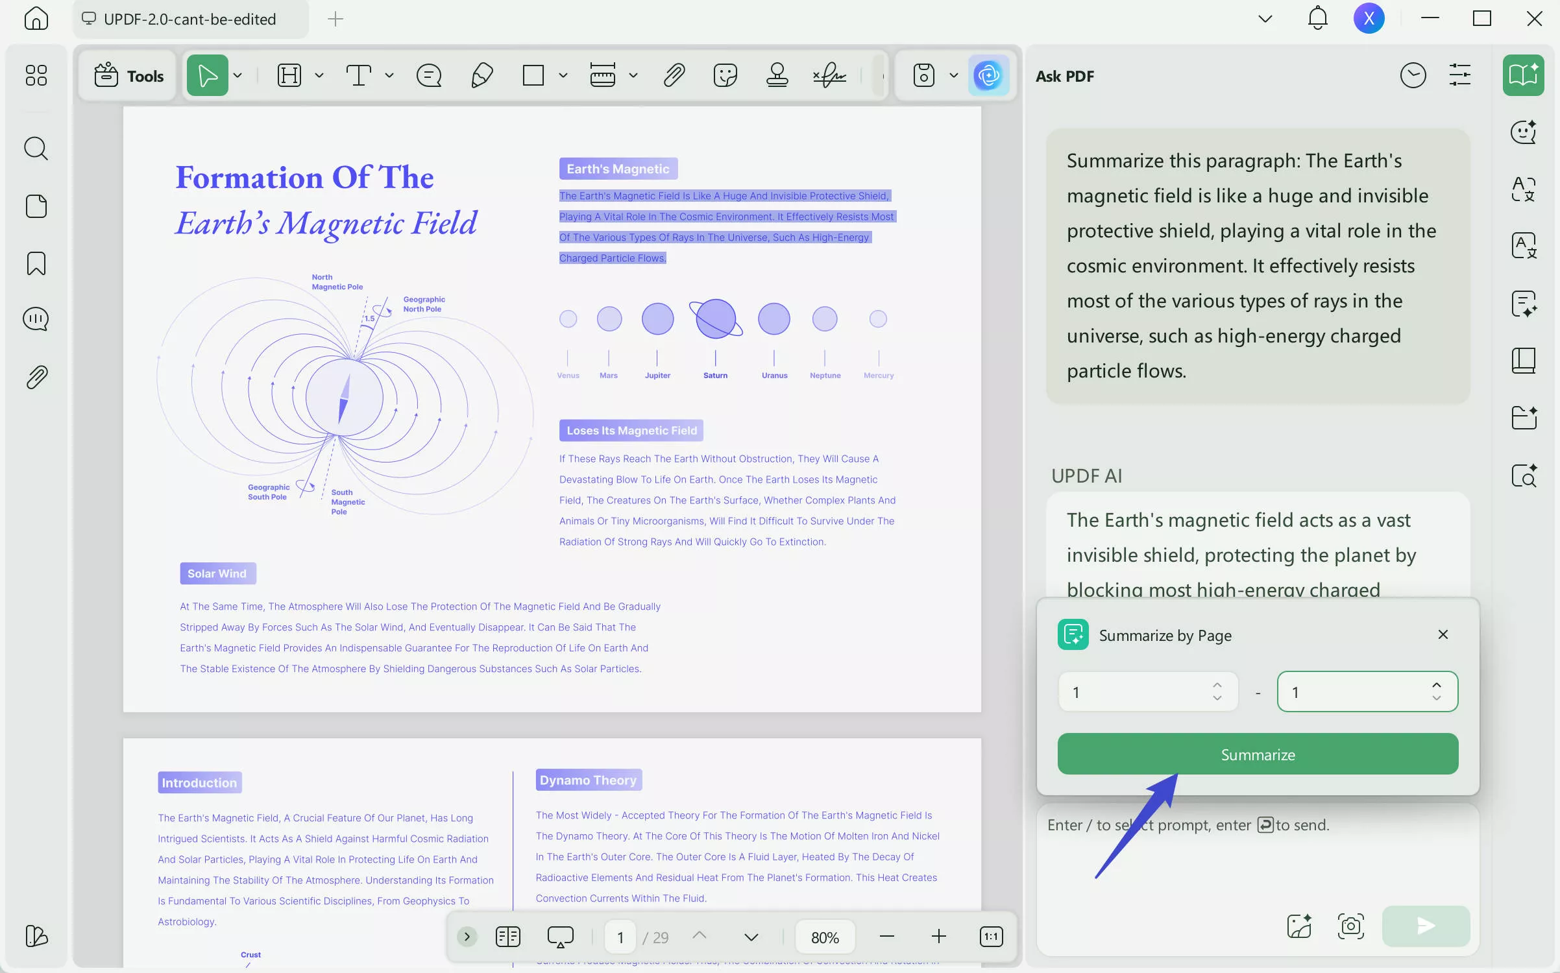Close the Summarize by Page dialog
The width and height of the screenshot is (1560, 973).
pyautogui.click(x=1443, y=634)
